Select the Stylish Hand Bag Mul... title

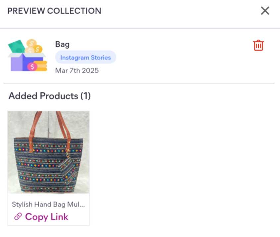click(48, 204)
